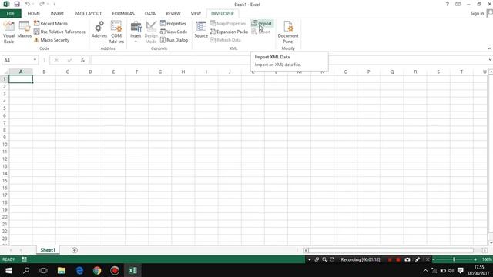Add a new sheet

point(75,250)
